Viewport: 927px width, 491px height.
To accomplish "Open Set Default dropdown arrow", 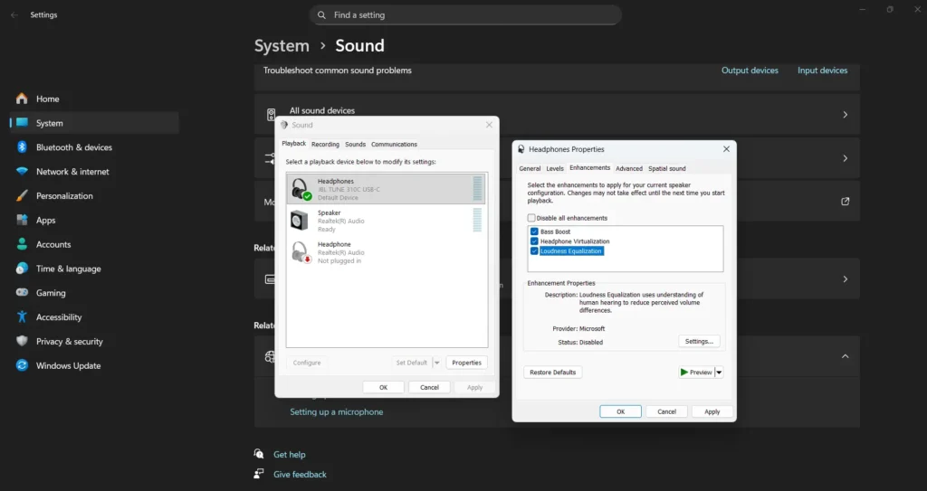I will click(x=437, y=363).
